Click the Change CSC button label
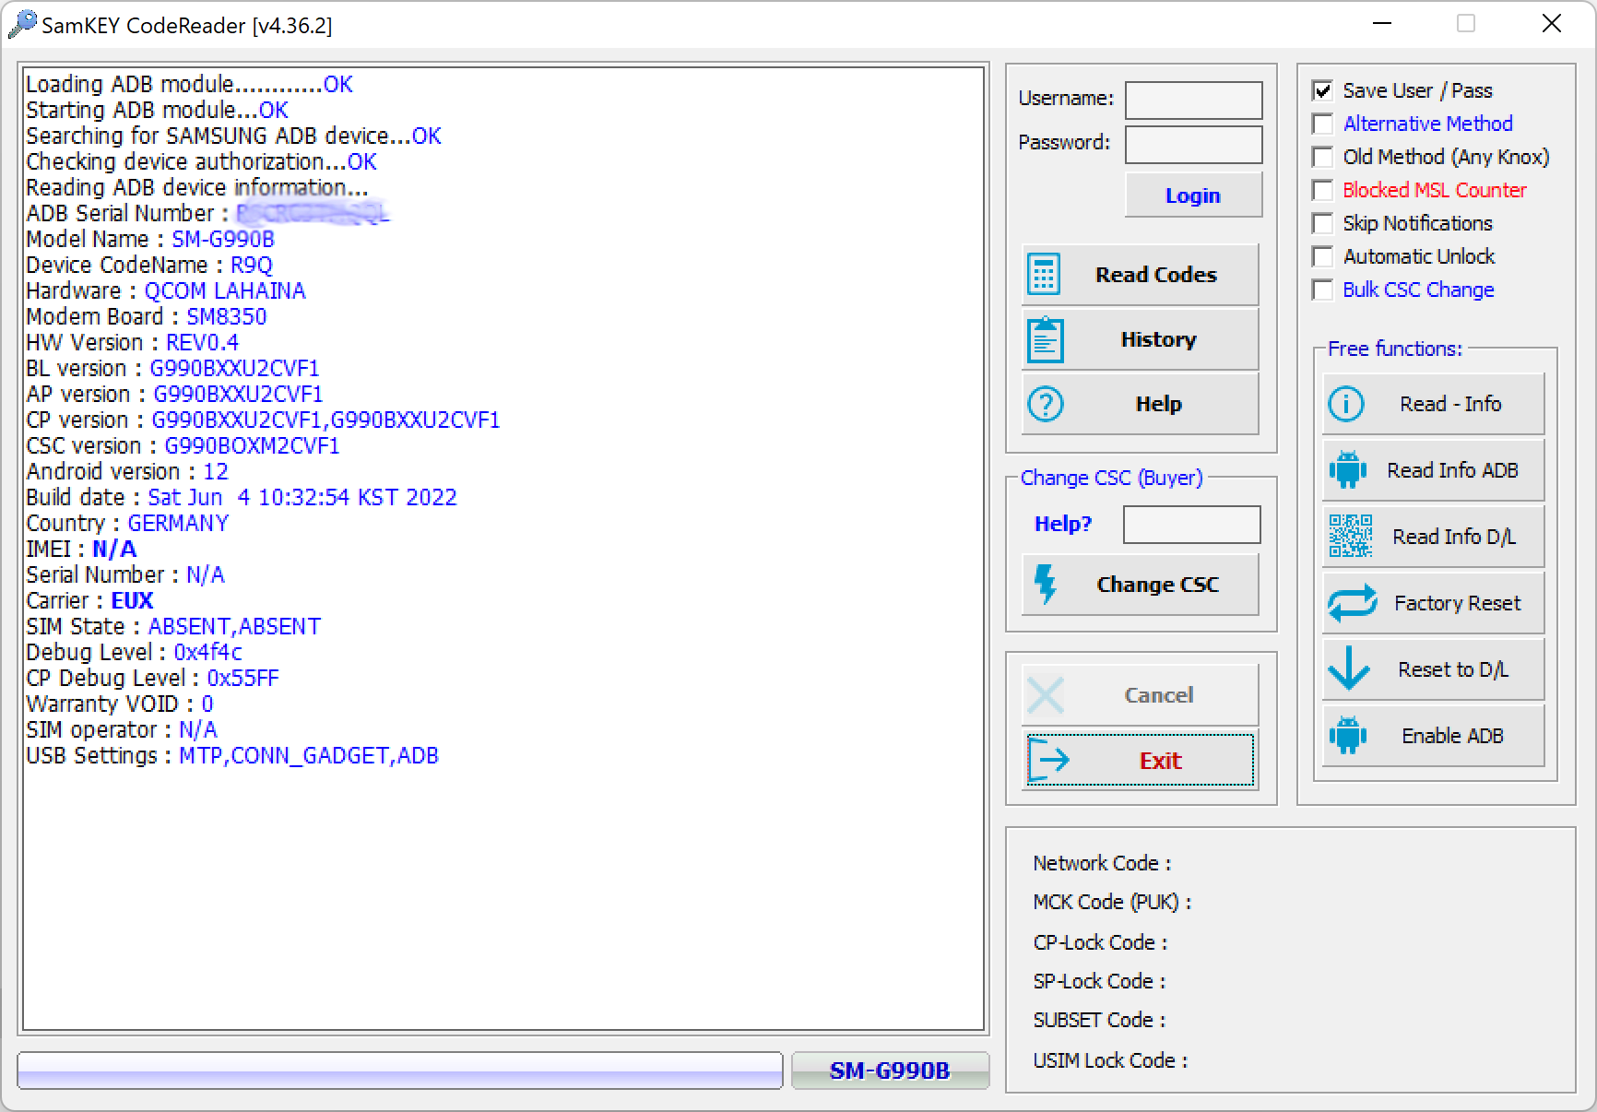 [x=1157, y=585]
